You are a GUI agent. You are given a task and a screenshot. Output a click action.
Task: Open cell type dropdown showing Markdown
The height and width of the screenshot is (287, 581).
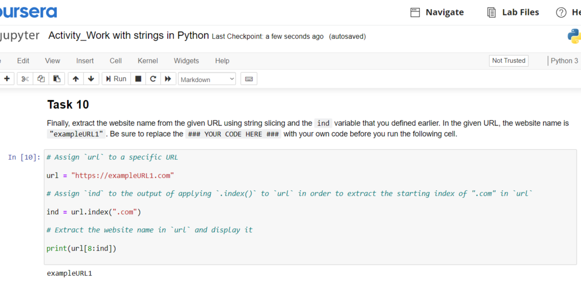pos(207,79)
